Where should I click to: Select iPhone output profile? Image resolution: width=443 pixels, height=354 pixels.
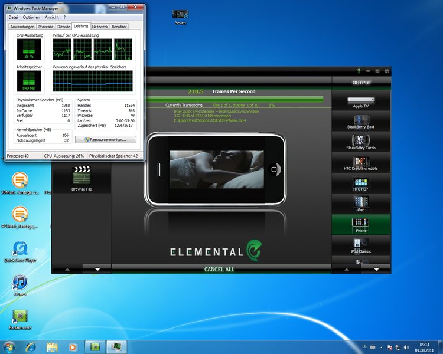tap(361, 225)
